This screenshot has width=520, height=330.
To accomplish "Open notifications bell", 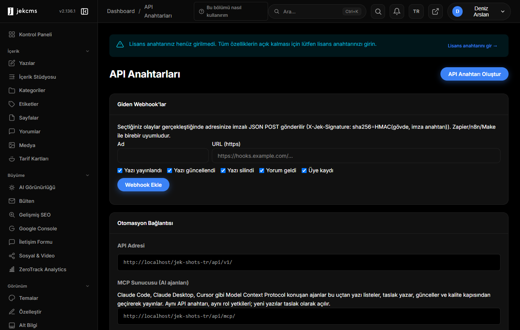I will [397, 11].
